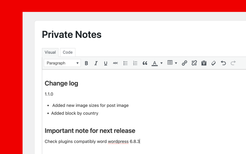Toggle bold formatting in editor toolbar

point(86,63)
